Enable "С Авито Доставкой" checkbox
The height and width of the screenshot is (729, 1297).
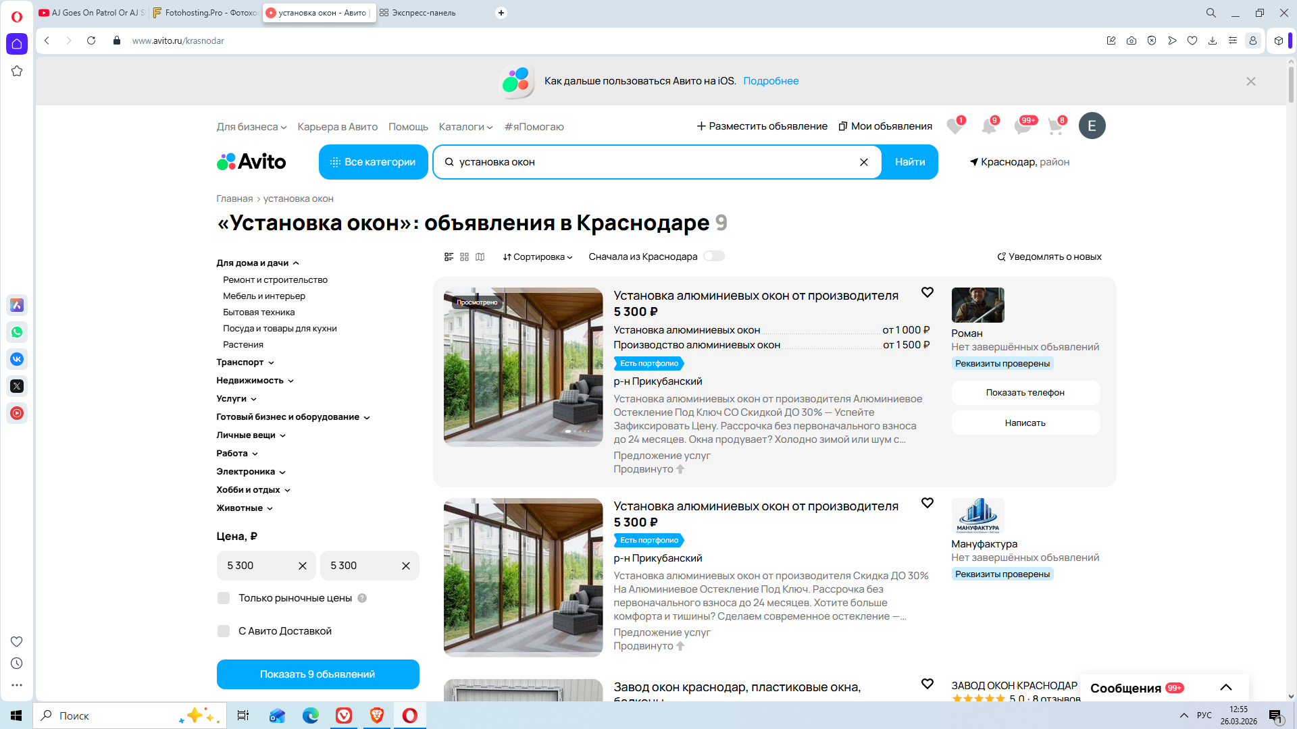224,631
